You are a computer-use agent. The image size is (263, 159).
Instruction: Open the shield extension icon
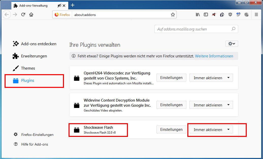click(x=230, y=15)
